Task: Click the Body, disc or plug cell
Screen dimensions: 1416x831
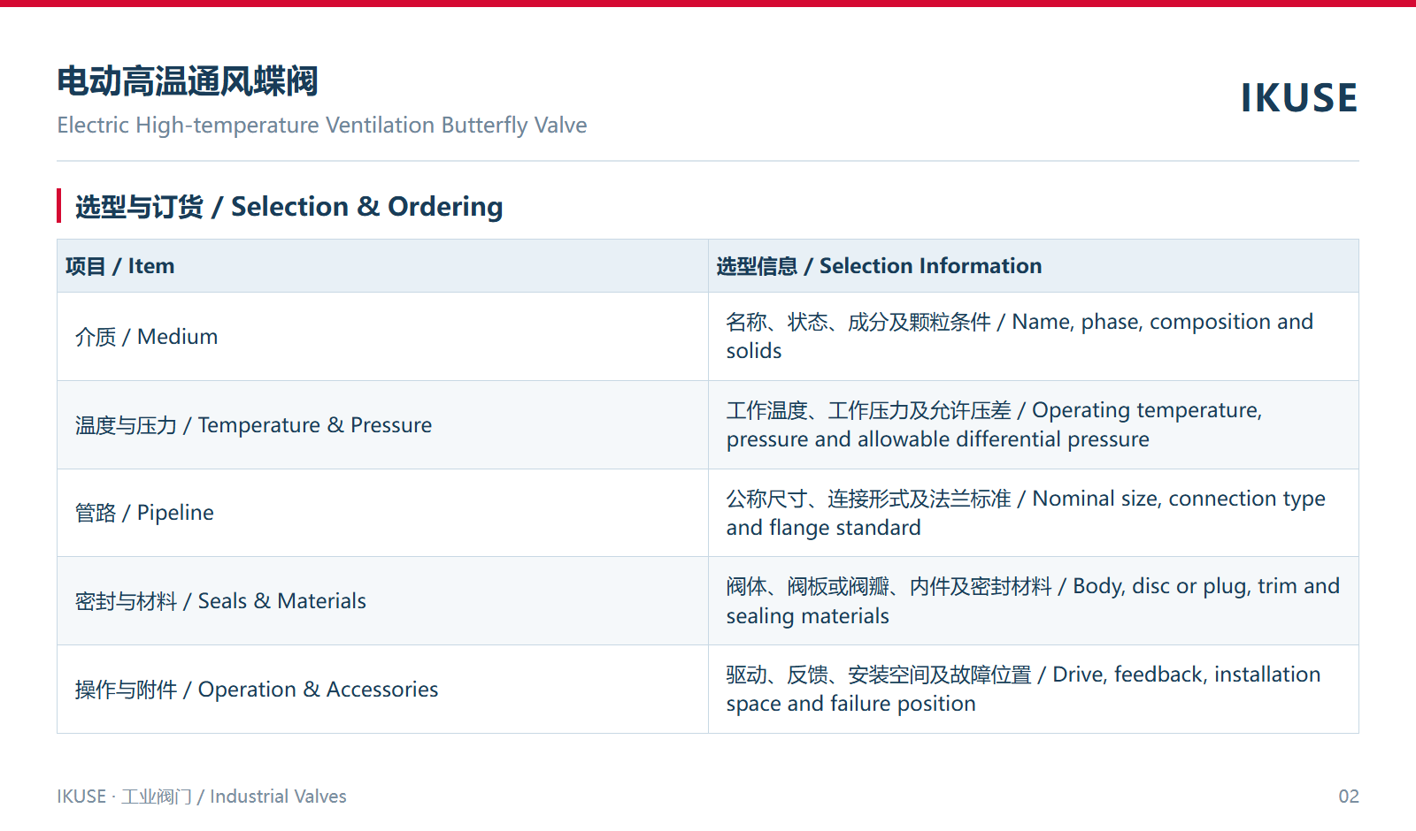Action: pyautogui.click(x=1034, y=601)
